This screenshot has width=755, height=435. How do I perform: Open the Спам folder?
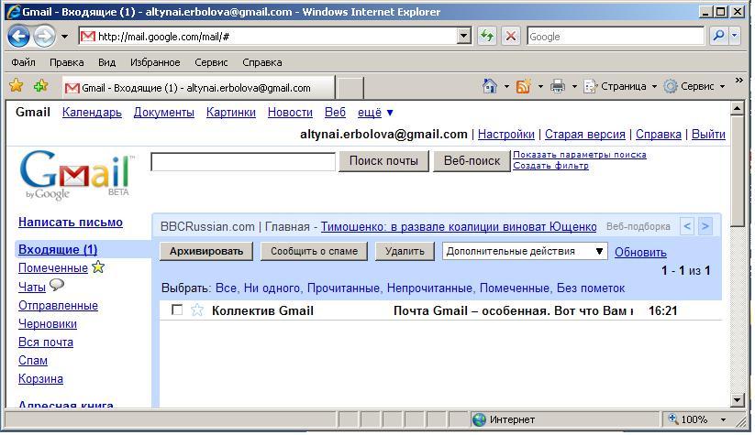pos(33,361)
